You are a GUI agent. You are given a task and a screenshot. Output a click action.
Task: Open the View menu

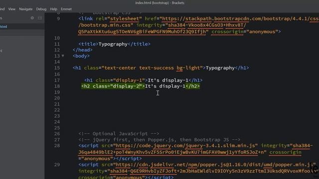pos(12,9)
